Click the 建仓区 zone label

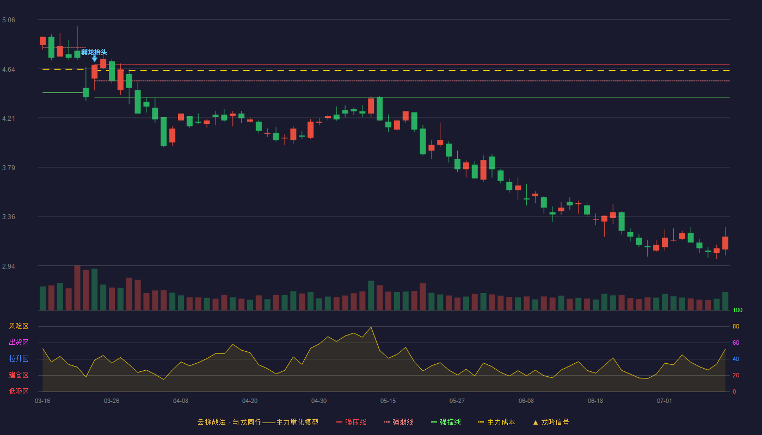coord(19,375)
